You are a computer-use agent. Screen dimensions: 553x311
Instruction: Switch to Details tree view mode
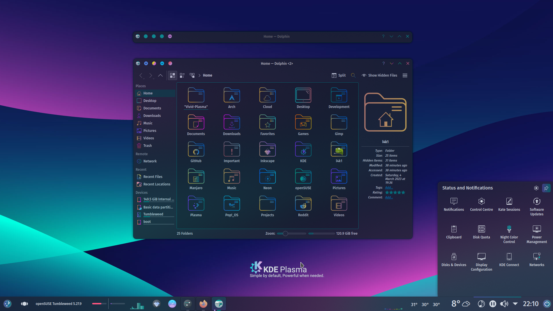[x=192, y=75]
